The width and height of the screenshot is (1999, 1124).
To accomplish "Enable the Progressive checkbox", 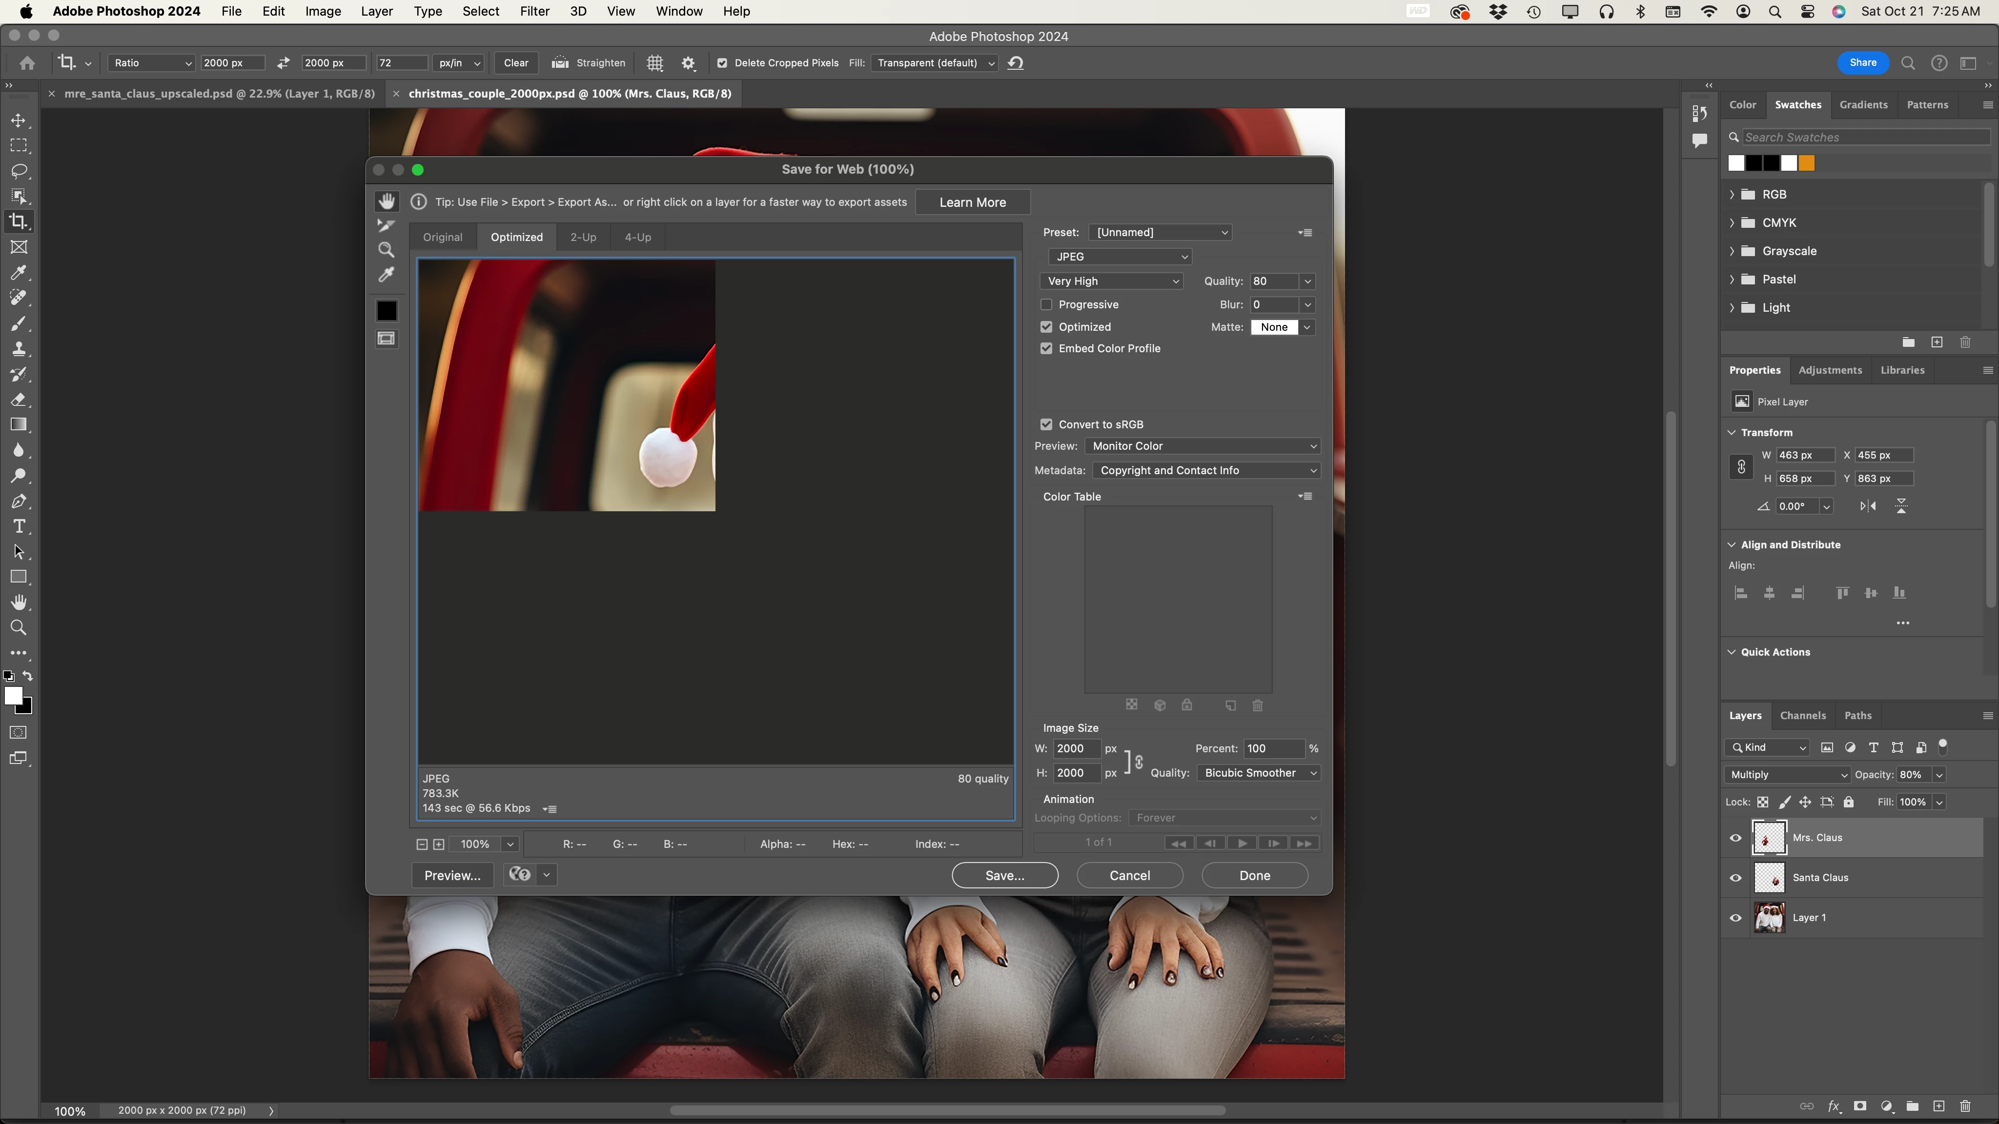I will pos(1046,305).
